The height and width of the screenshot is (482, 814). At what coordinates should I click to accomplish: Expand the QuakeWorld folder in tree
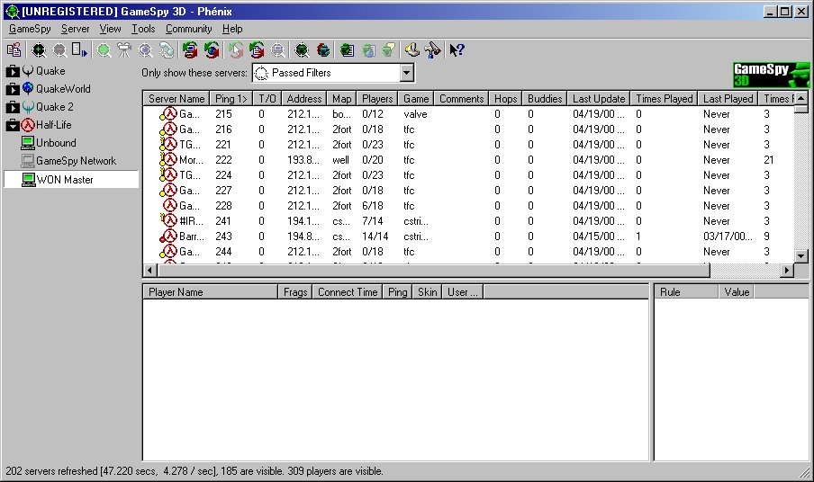pos(13,89)
